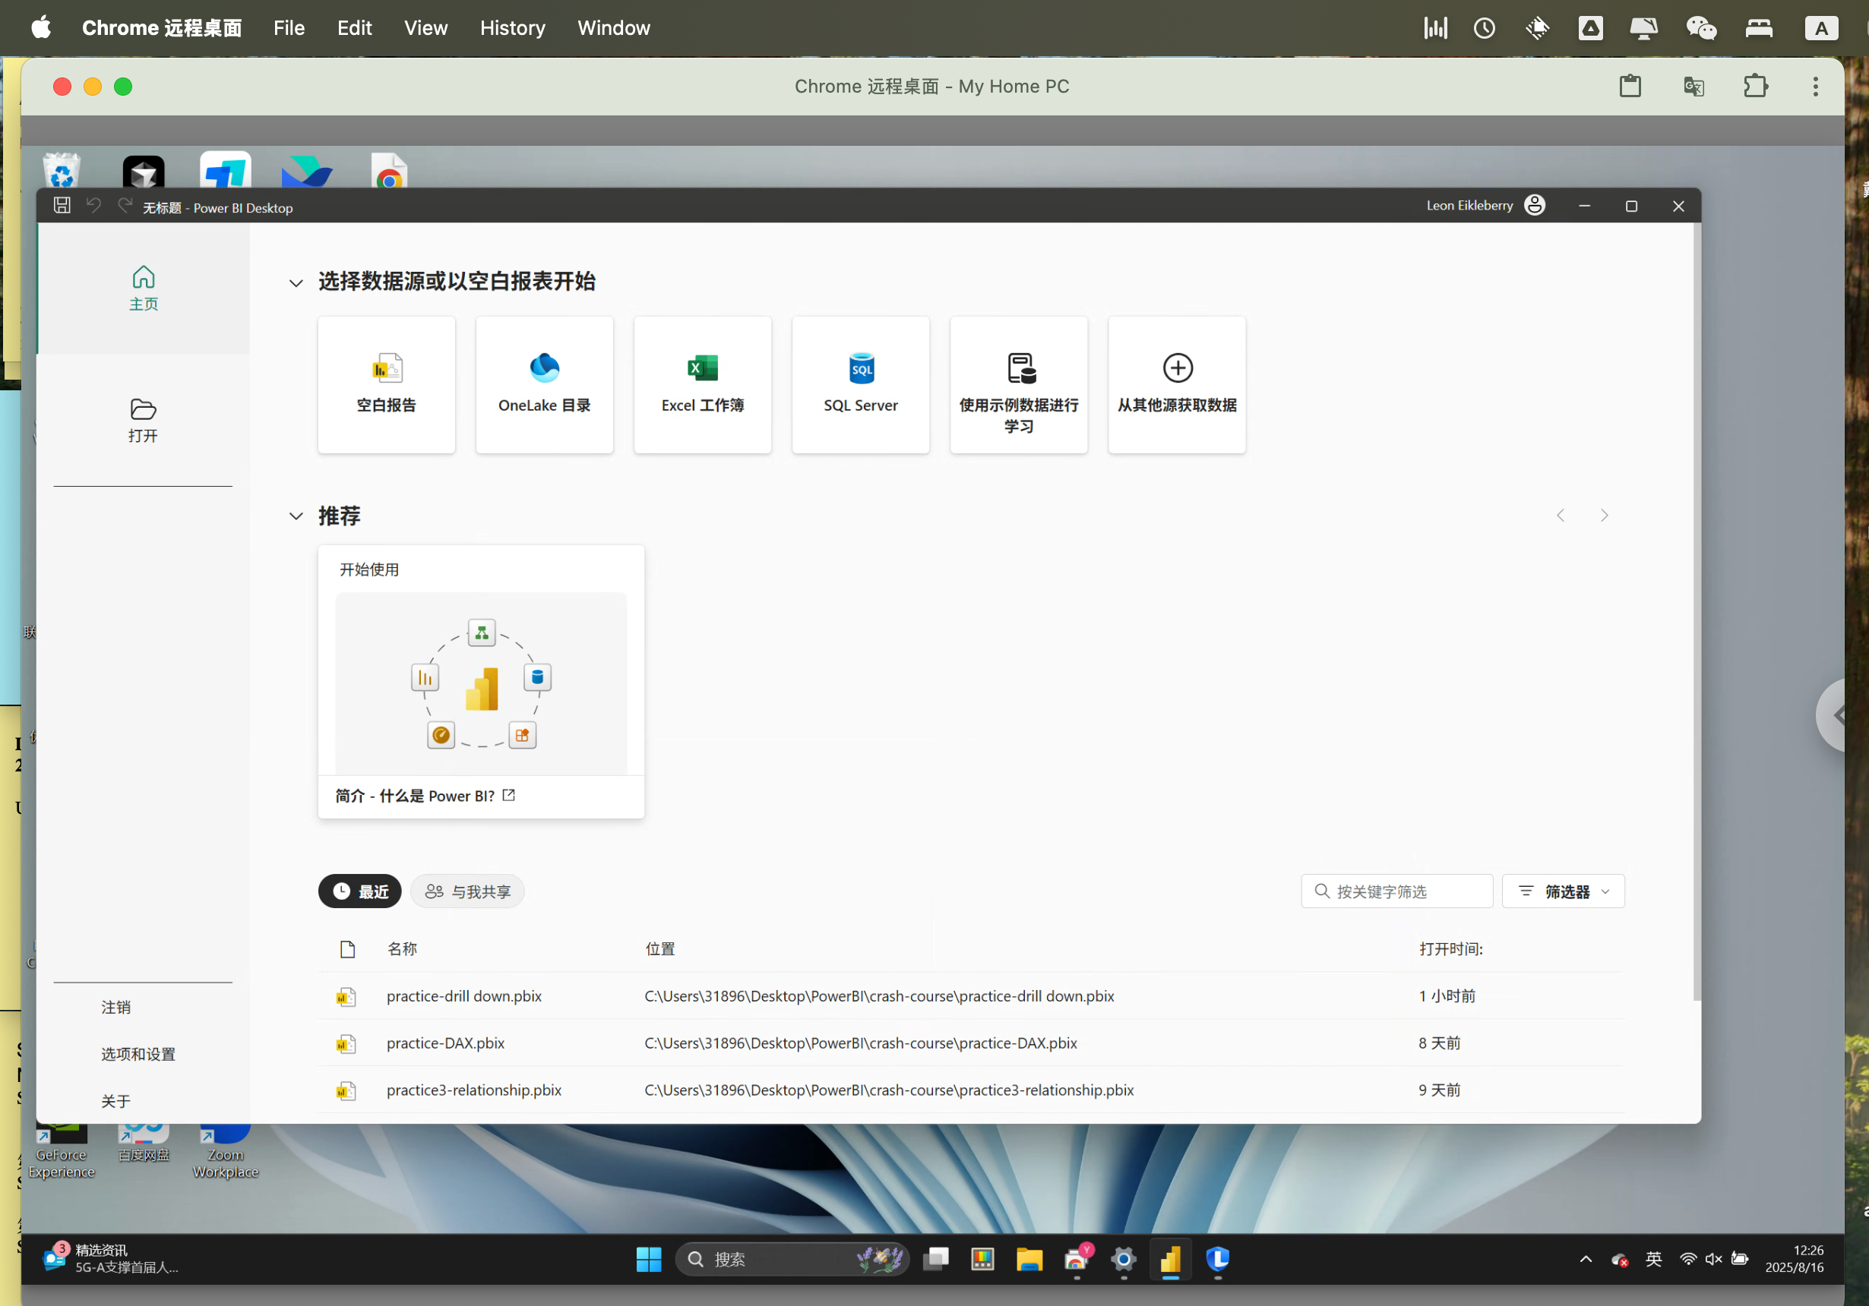Screen dimensions: 1869x1306
Task: Open Task View on the Windows taskbar
Action: pyautogui.click(x=936, y=1260)
